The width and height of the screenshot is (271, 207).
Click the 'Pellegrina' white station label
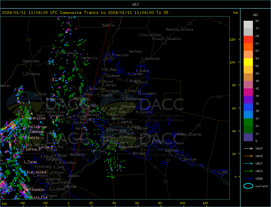(x=37, y=127)
